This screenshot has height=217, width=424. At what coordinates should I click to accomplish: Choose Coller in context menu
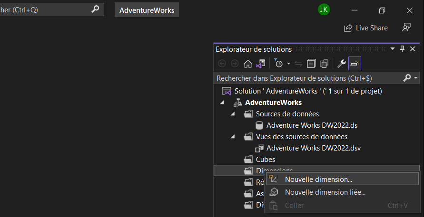click(x=342, y=206)
